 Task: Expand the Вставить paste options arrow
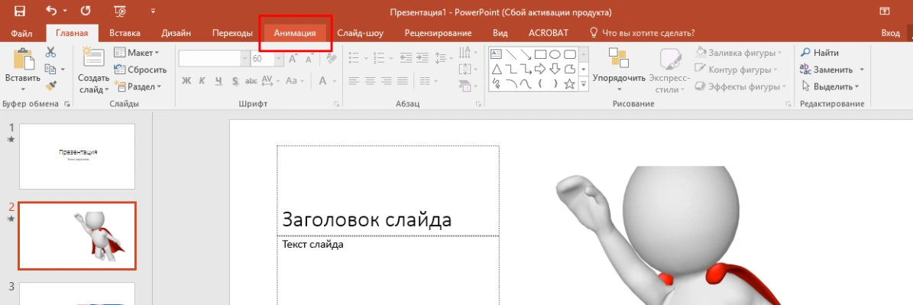click(x=23, y=89)
